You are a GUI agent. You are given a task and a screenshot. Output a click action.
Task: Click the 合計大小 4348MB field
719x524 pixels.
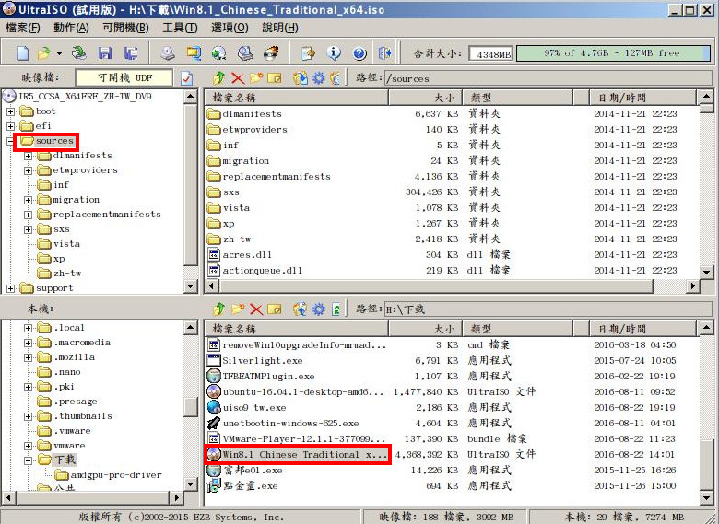pos(490,54)
